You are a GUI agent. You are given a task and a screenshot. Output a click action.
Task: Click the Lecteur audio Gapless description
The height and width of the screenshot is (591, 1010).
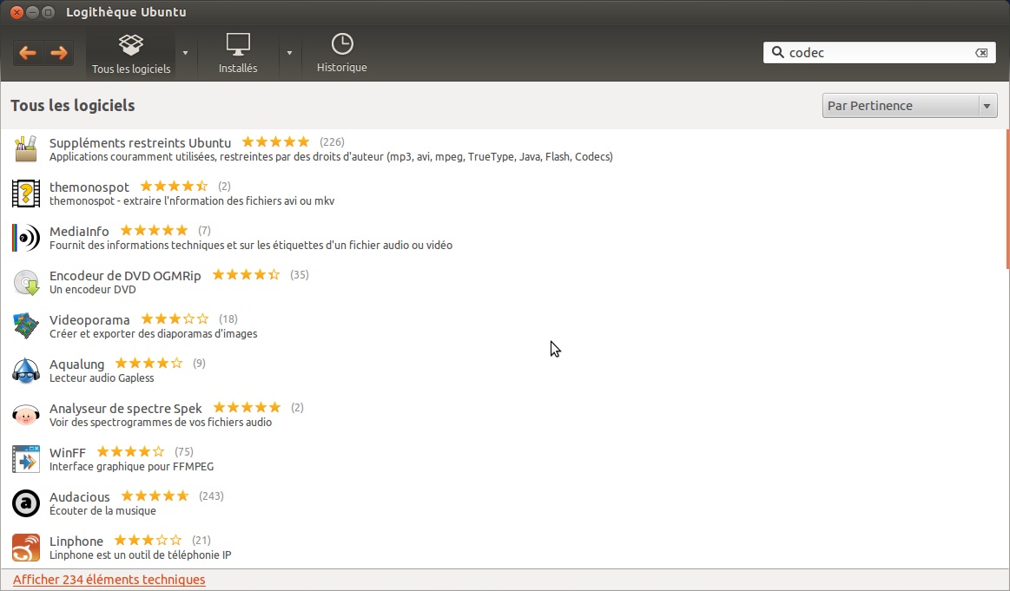click(102, 378)
